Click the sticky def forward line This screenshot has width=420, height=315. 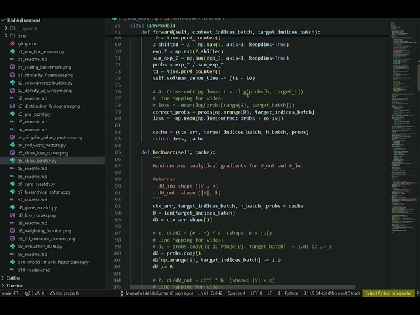(x=230, y=32)
